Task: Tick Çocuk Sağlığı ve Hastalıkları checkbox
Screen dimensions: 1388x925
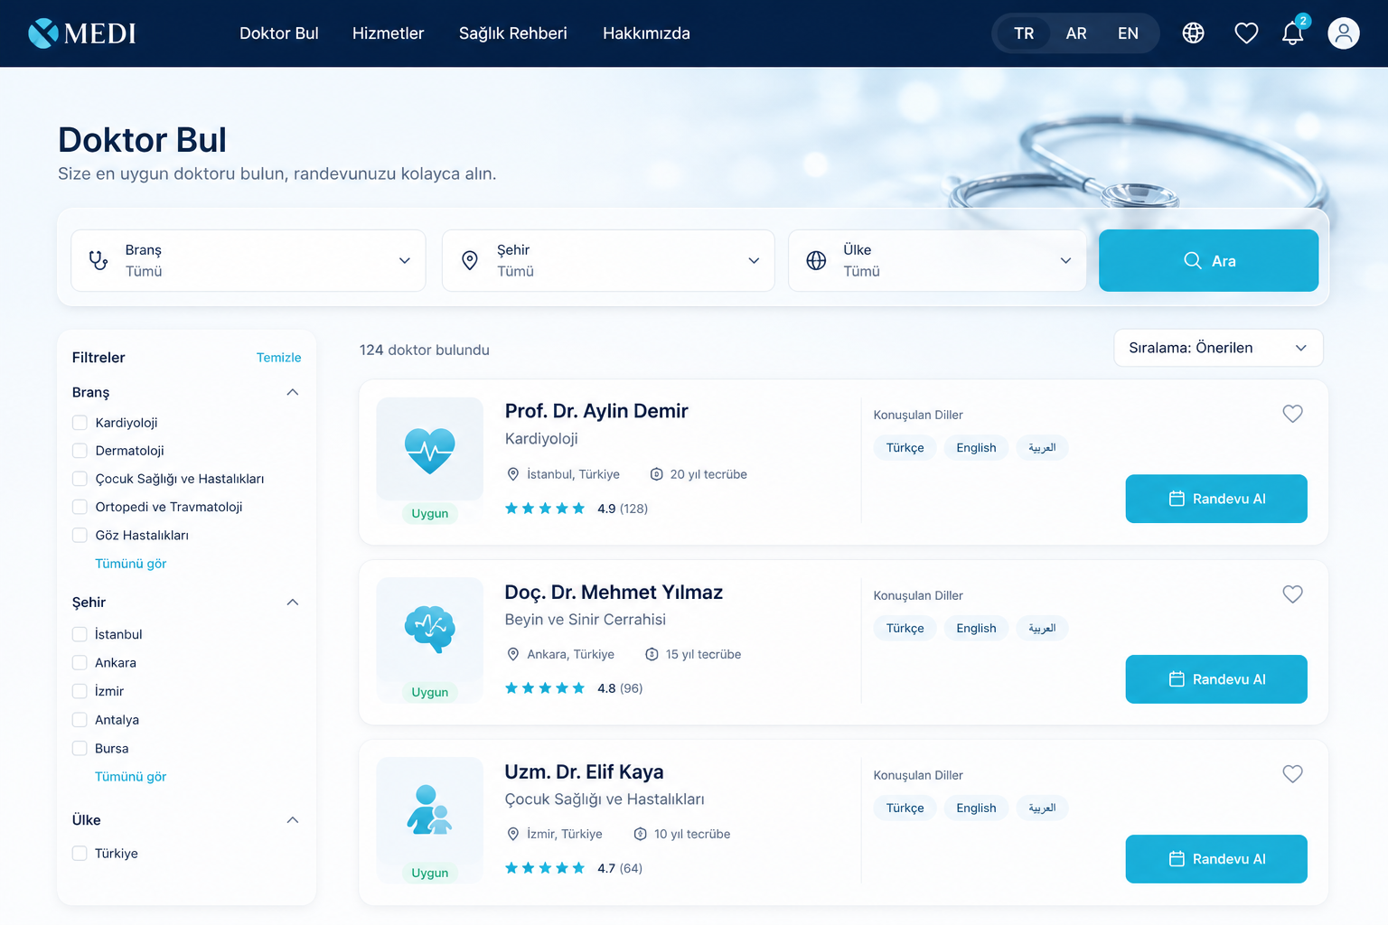Action: (x=80, y=479)
